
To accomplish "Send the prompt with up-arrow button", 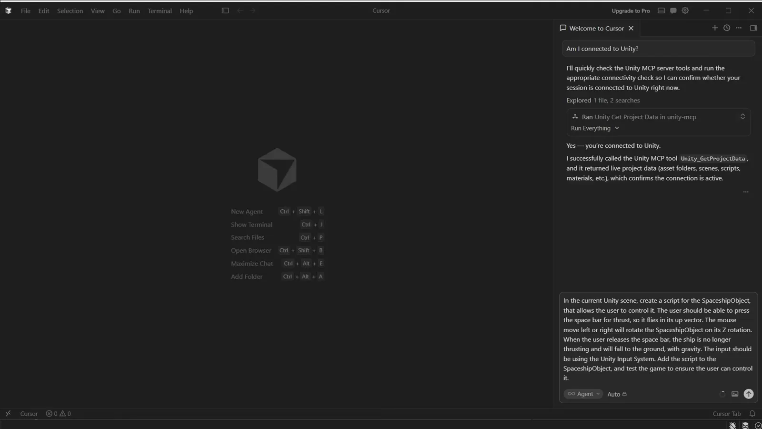I will [749, 394].
